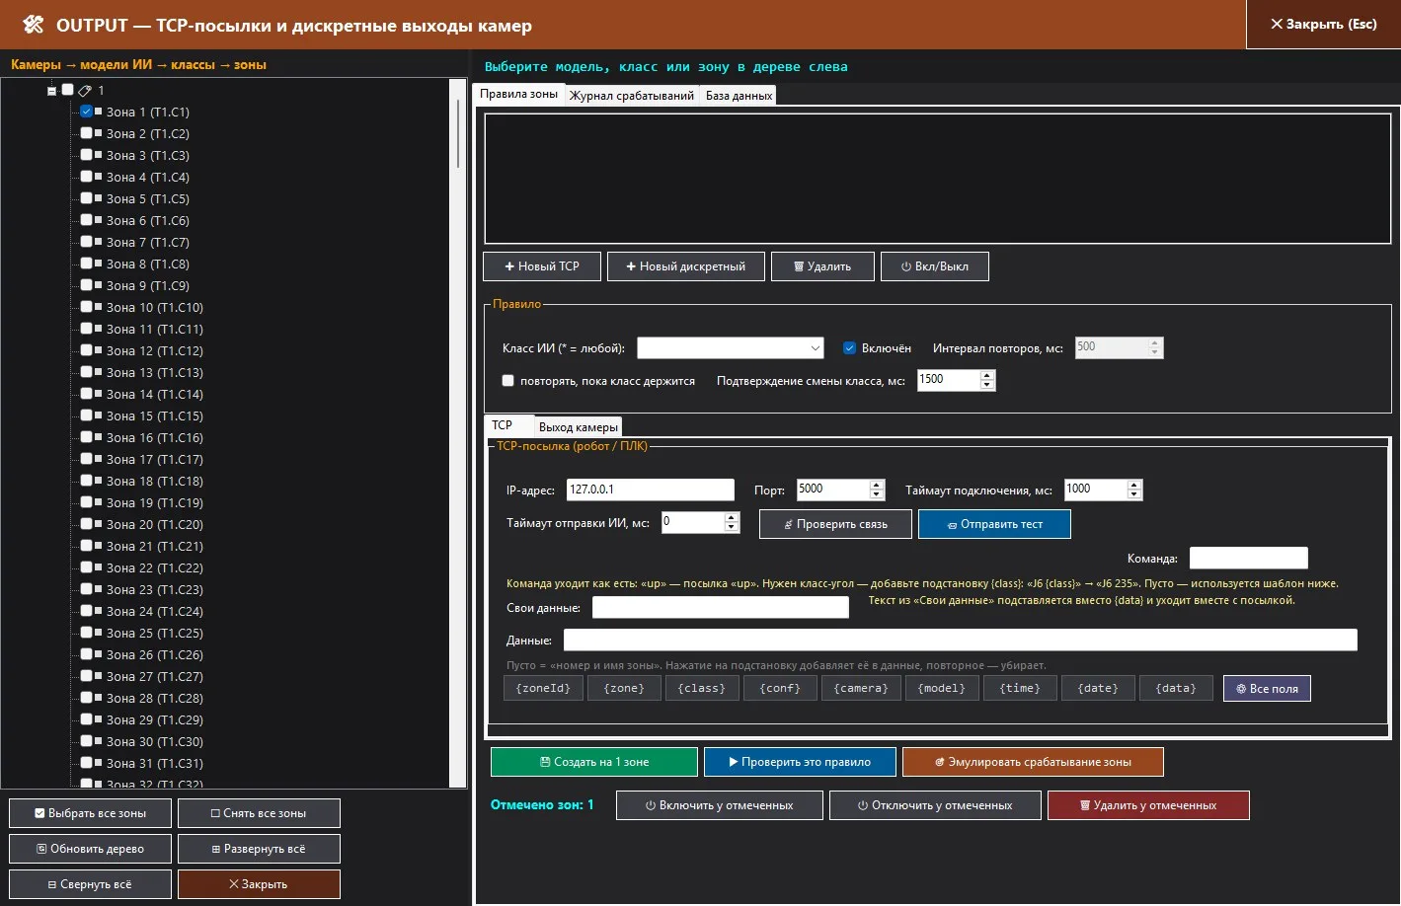
Task: Open База данных tab
Action: (739, 96)
